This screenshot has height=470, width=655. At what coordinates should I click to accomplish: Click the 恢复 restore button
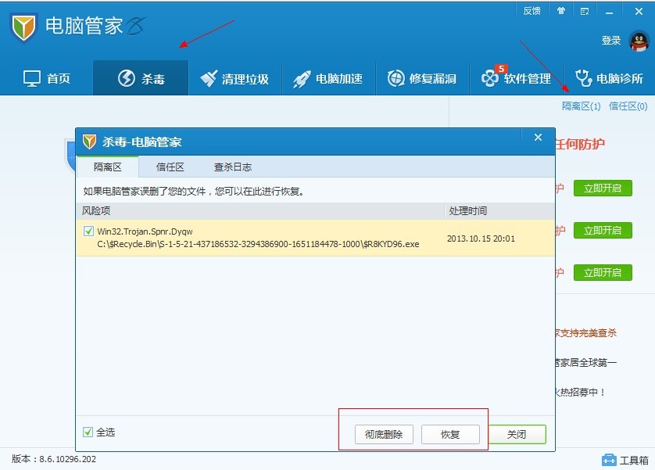tap(450, 435)
